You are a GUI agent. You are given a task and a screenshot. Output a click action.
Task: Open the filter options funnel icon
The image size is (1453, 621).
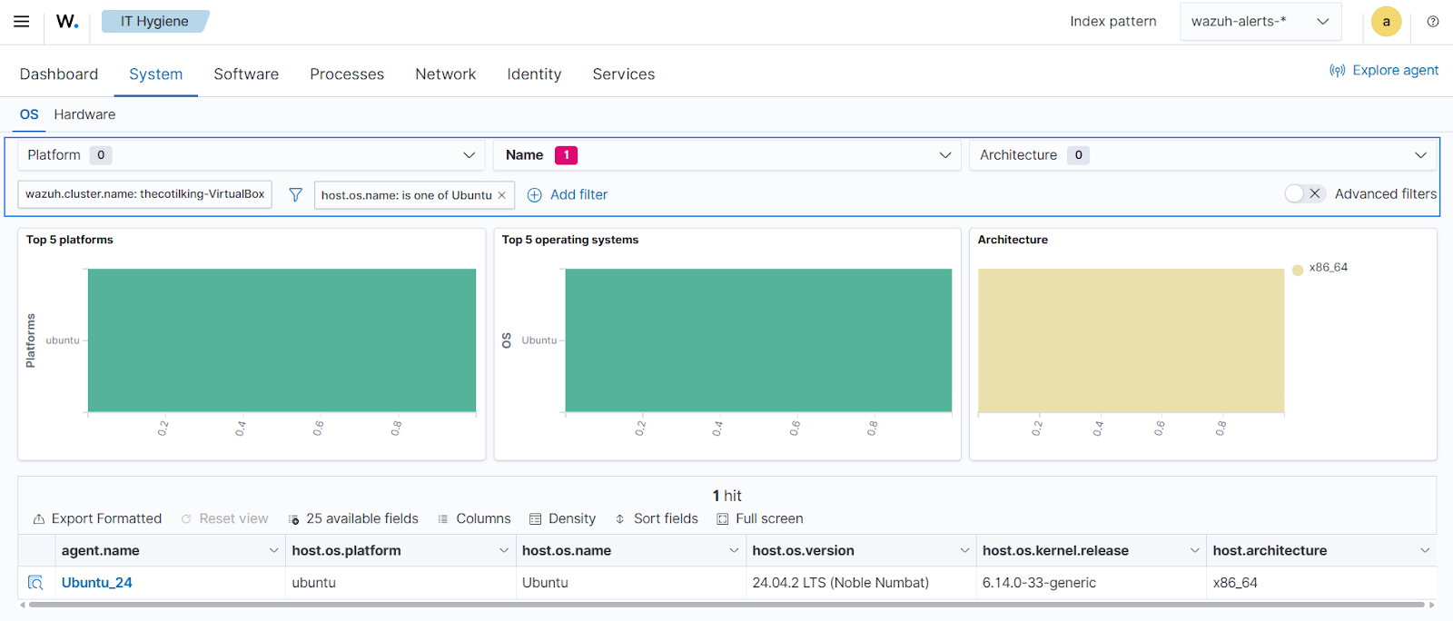[295, 194]
